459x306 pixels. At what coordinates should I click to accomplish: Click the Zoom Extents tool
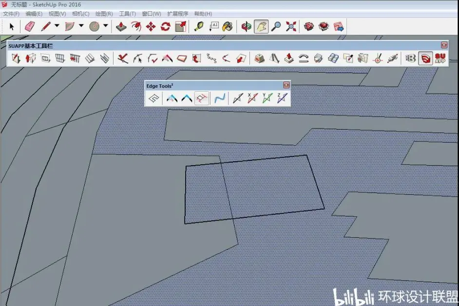click(291, 26)
